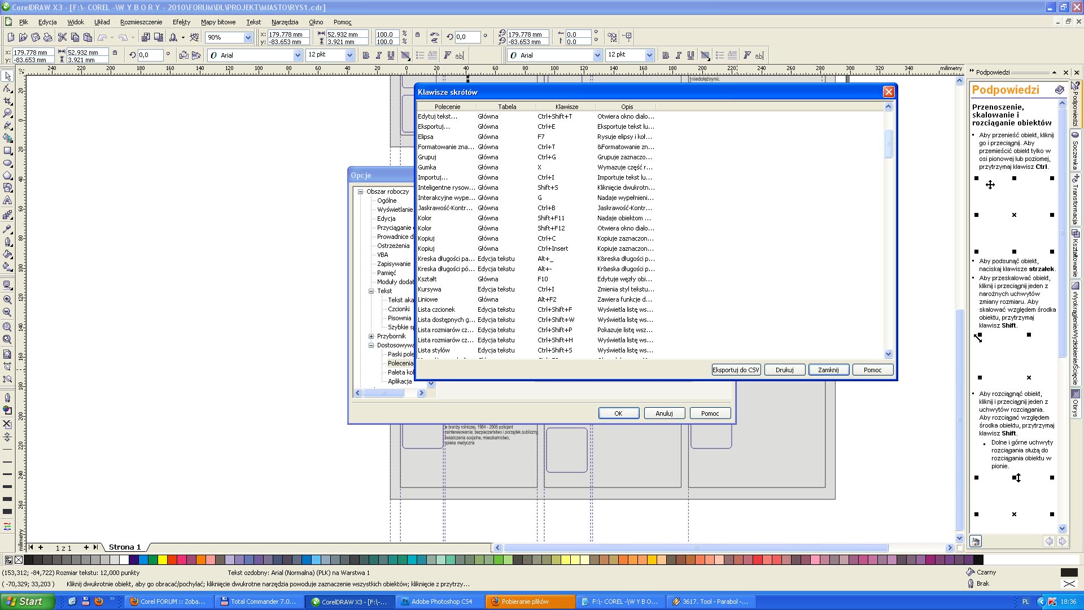Select the Rectangle tool in toolbox
Viewport: 1084px width, 610px height.
tap(7, 151)
